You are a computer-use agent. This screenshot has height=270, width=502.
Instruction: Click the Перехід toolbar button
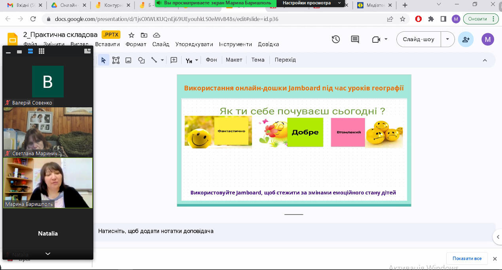pos(285,60)
